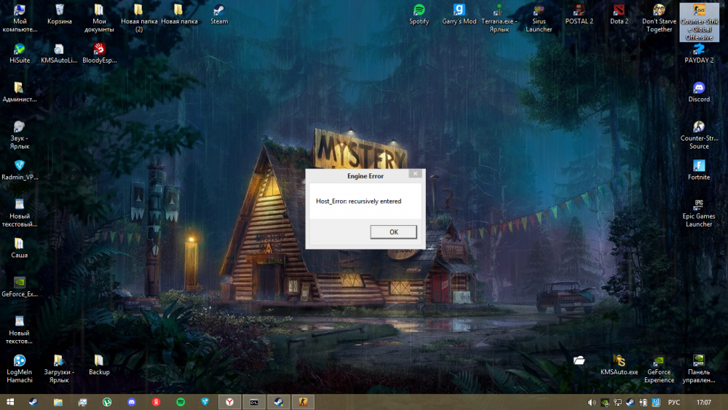Select the Мой компьютер desktop icon
The image size is (728, 410).
[x=20, y=18]
